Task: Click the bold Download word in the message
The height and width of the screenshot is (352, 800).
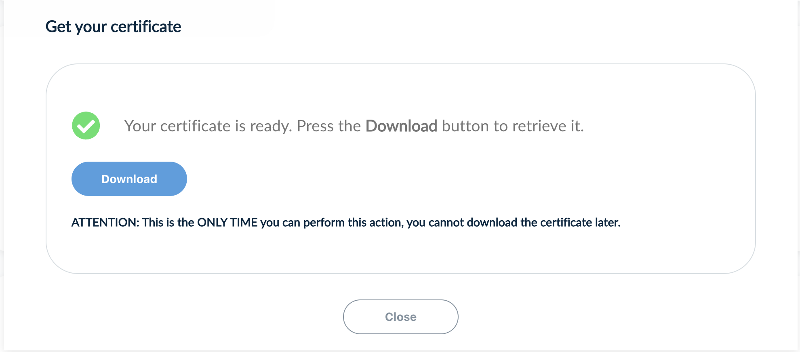Action: click(401, 126)
